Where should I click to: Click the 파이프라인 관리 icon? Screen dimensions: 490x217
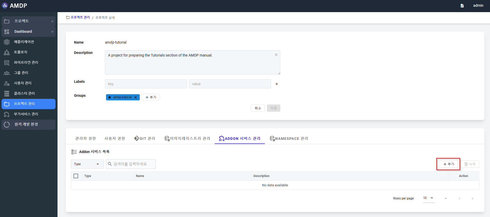(7, 62)
